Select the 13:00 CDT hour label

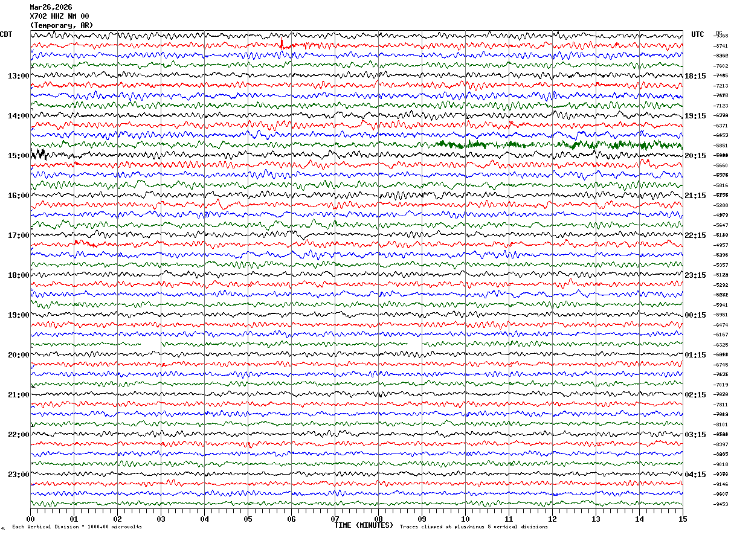point(18,76)
